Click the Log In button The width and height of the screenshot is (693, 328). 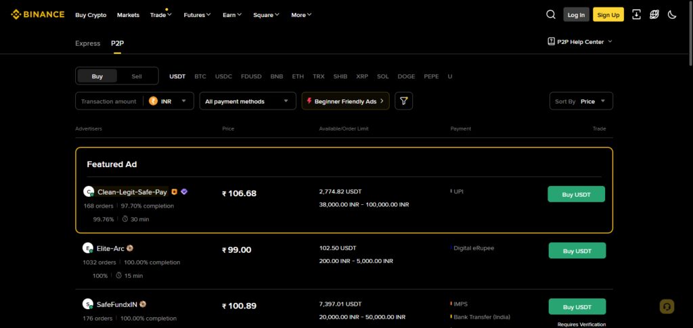576,15
